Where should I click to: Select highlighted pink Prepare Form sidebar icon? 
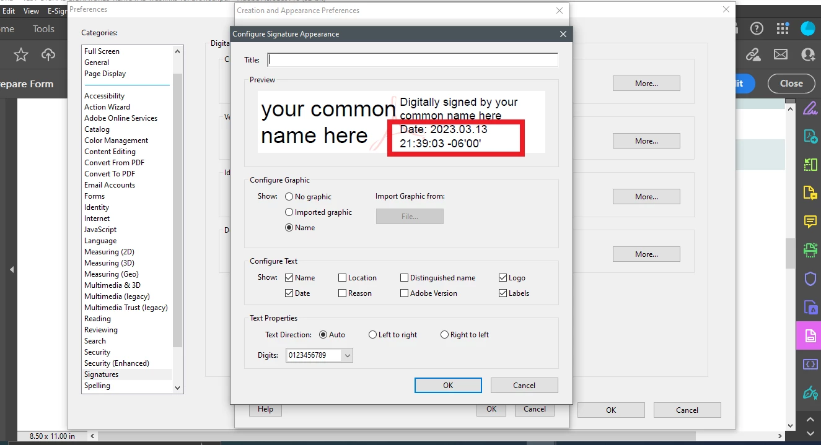click(809, 335)
